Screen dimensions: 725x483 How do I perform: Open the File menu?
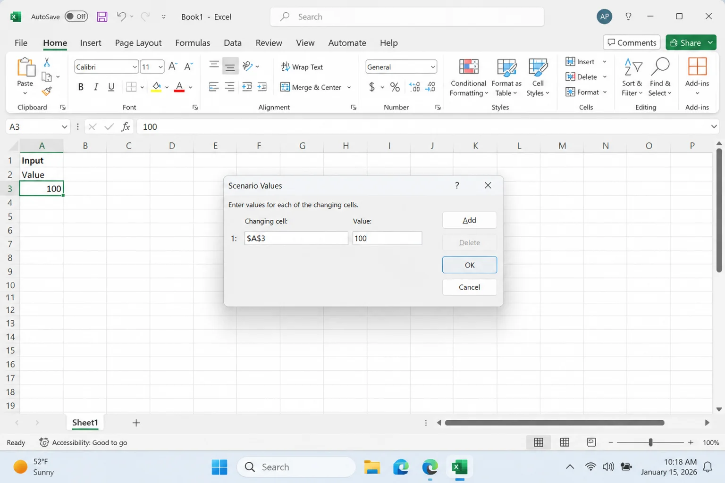tap(21, 43)
